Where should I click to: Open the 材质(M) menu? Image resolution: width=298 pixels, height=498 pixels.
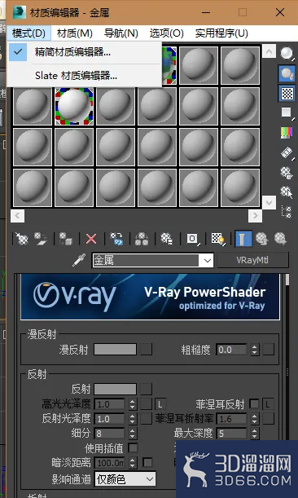[x=75, y=33]
